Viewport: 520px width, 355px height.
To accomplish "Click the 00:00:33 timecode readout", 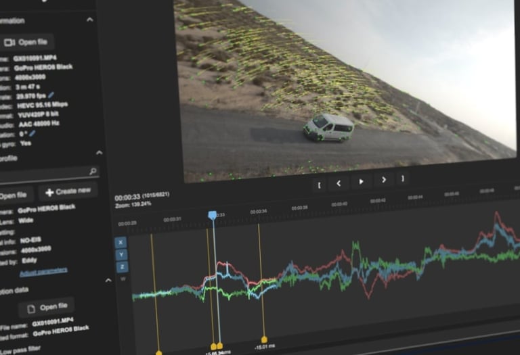I will [127, 197].
